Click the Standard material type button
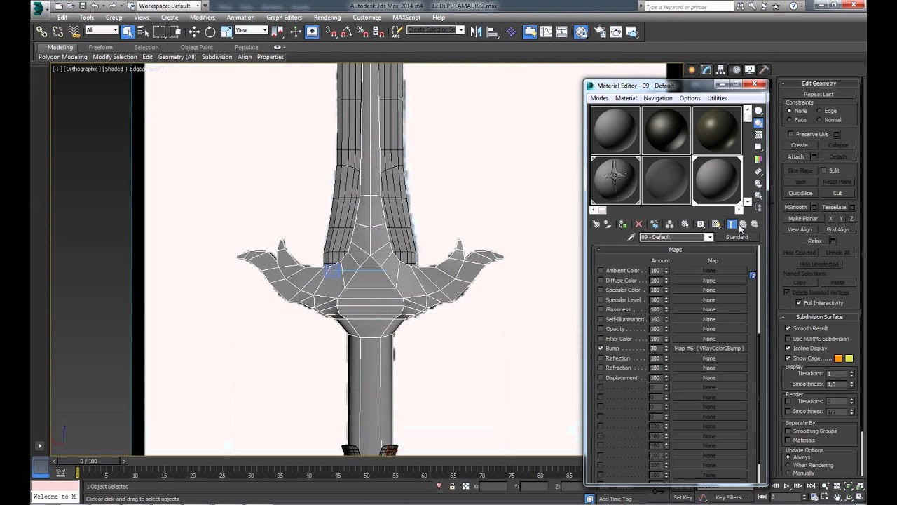This screenshot has width=897, height=505. (737, 237)
